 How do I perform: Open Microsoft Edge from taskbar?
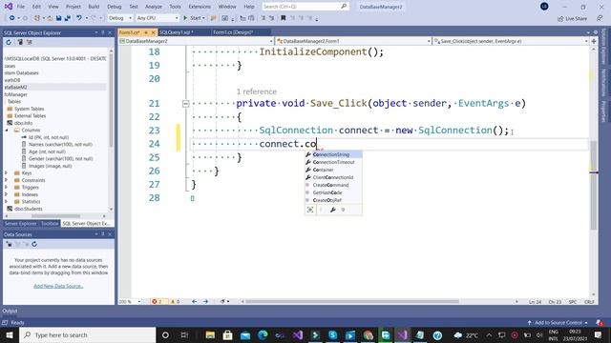pos(263,334)
